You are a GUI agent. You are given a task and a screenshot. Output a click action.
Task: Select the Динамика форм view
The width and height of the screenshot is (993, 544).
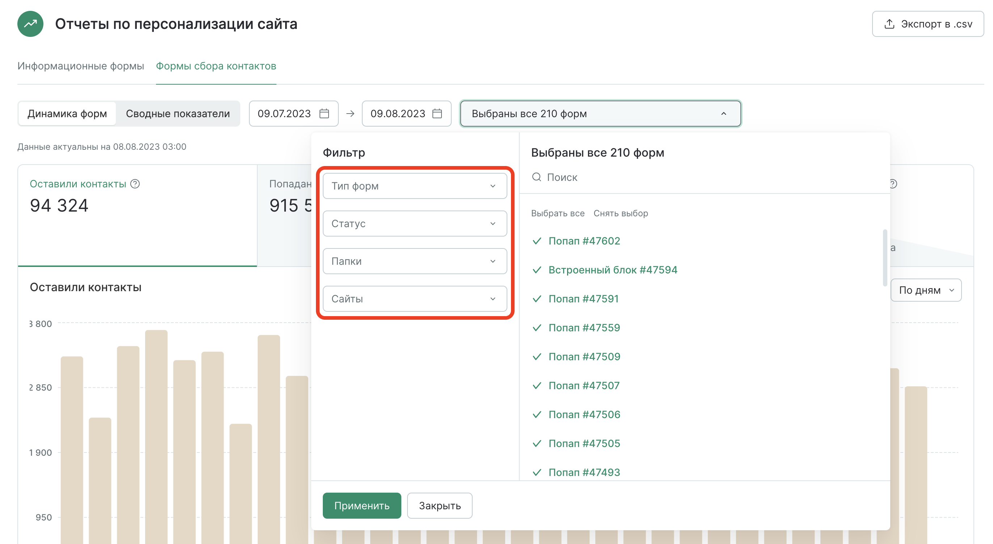coord(67,114)
